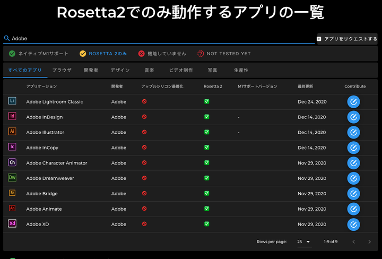Click the Adobe InDesign name
Image resolution: width=382 pixels, height=259 pixels.
45,117
